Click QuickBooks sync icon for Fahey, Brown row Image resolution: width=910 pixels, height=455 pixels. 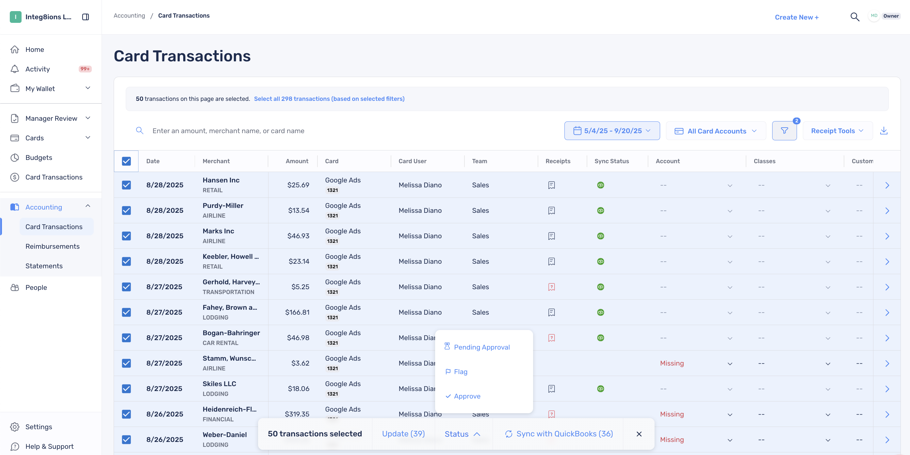pyautogui.click(x=601, y=312)
